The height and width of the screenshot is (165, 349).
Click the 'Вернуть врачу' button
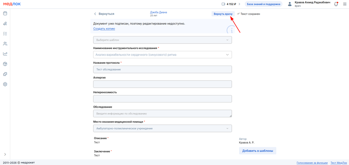[x=223, y=14]
